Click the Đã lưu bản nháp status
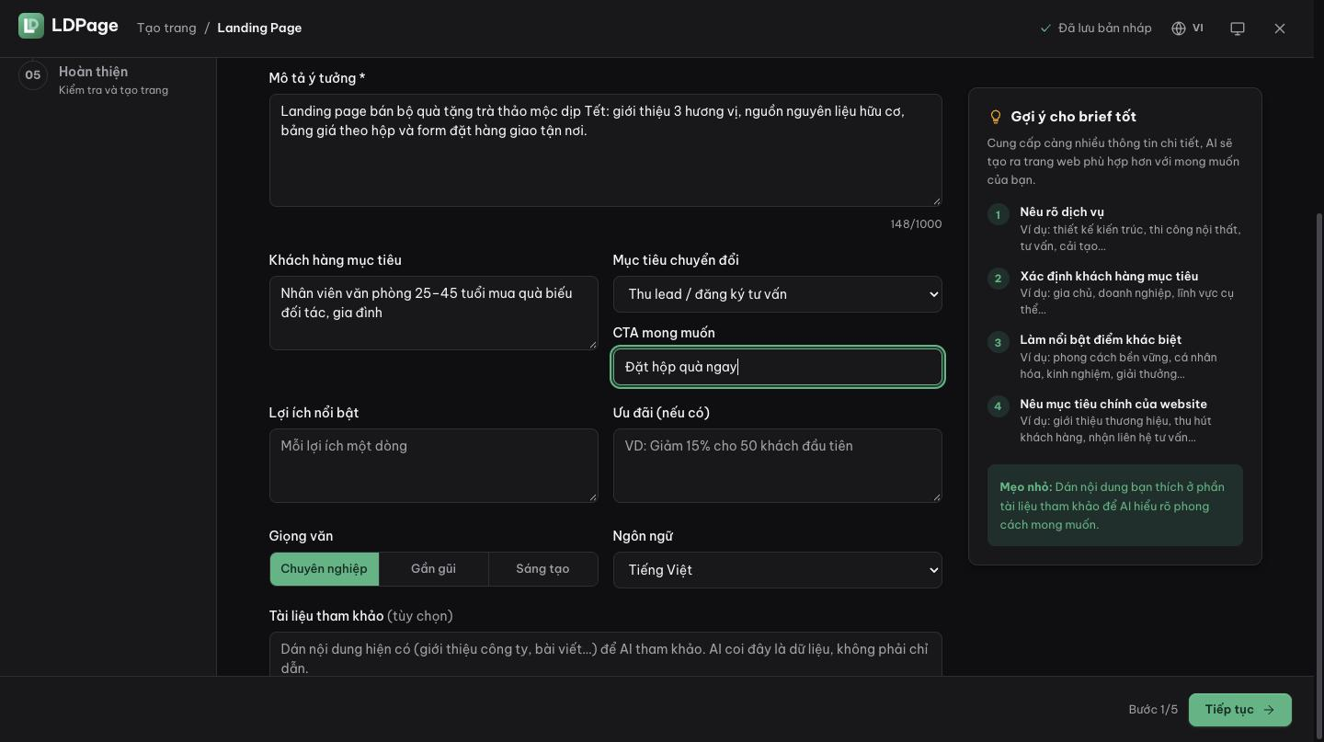1324x742 pixels. (x=1095, y=29)
